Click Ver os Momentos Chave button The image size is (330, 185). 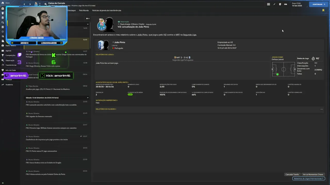coord(313,174)
